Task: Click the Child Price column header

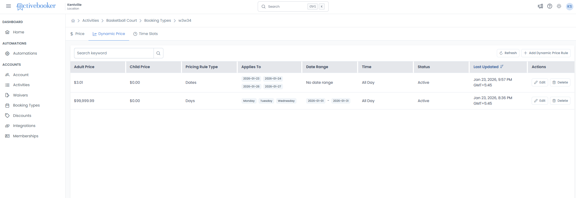Action: click(154, 67)
